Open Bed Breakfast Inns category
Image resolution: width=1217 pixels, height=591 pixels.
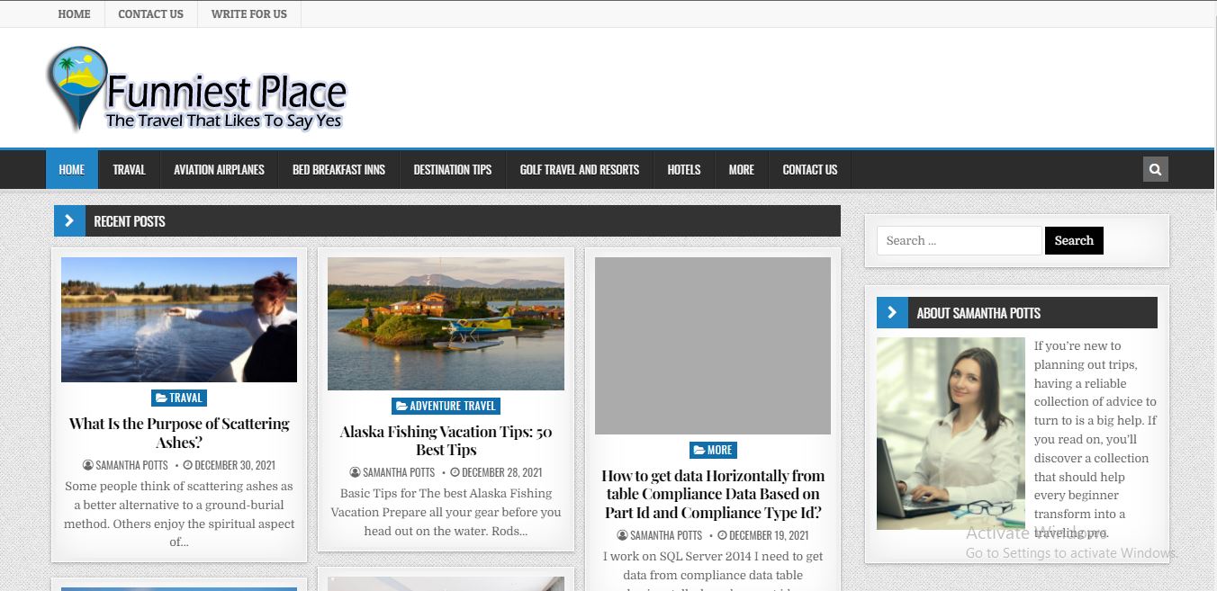coord(338,169)
